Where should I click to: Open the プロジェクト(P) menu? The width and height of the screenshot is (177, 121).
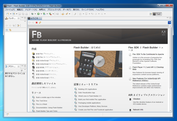[54, 10]
